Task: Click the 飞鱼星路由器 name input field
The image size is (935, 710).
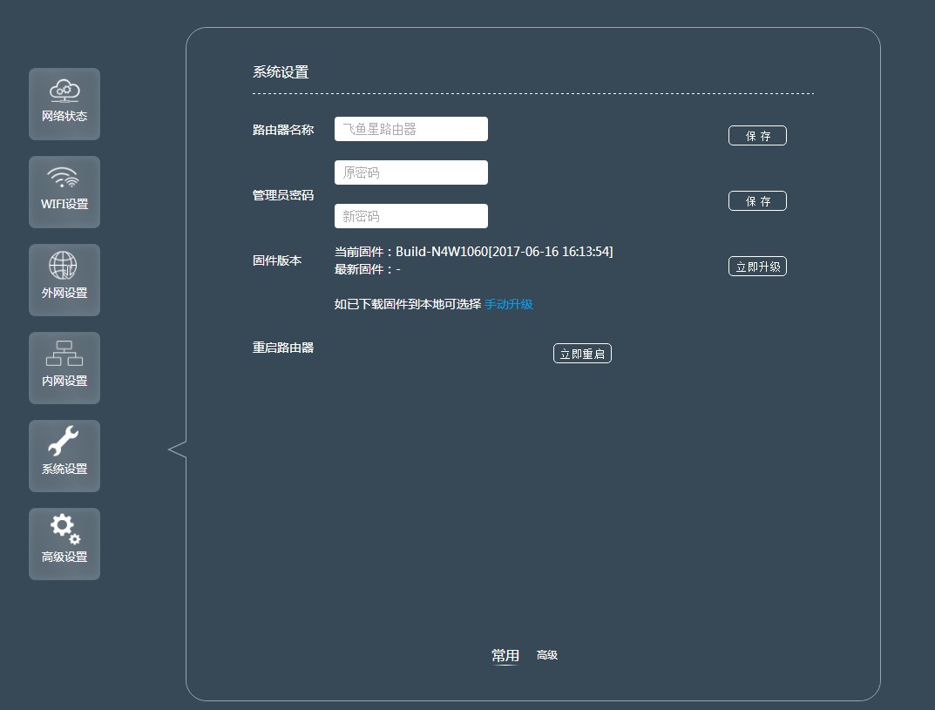Action: 410,128
